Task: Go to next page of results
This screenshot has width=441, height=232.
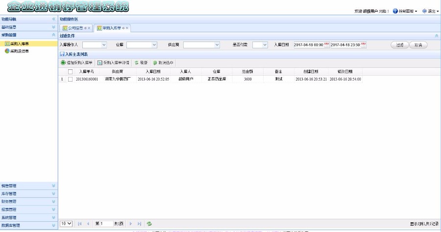Action: click(131, 224)
